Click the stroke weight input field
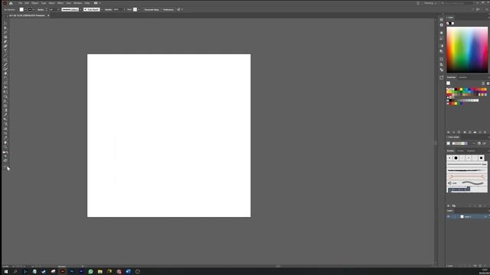Image resolution: width=490 pixels, height=275 pixels. click(x=51, y=10)
